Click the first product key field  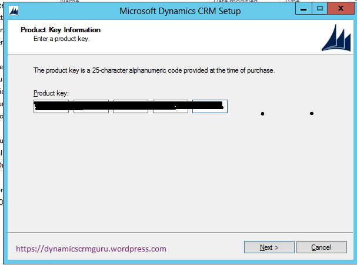(x=51, y=107)
